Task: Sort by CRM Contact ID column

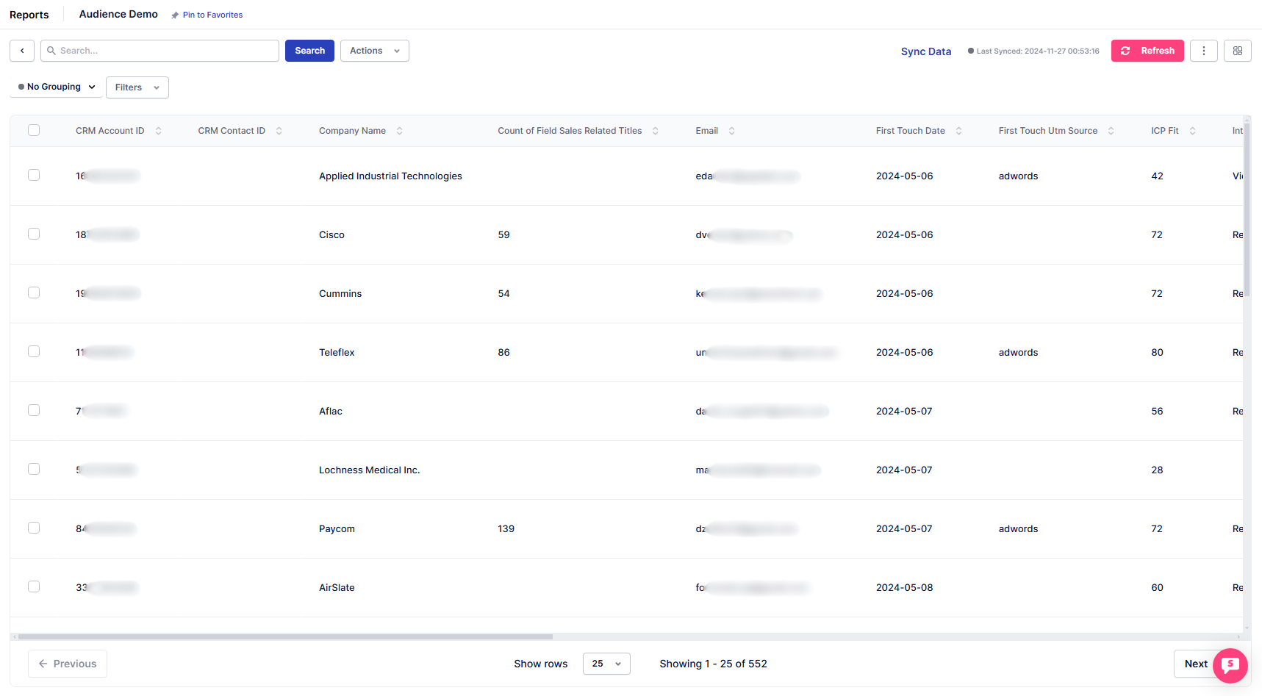Action: (279, 131)
